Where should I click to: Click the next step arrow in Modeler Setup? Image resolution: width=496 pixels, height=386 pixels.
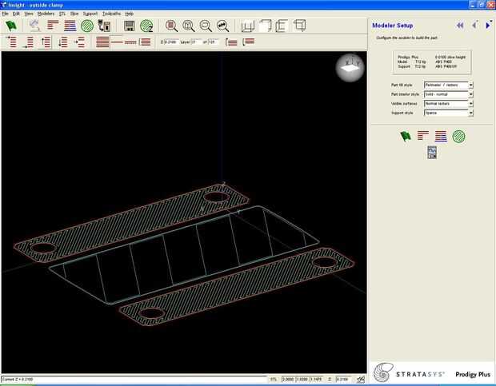[x=488, y=25]
